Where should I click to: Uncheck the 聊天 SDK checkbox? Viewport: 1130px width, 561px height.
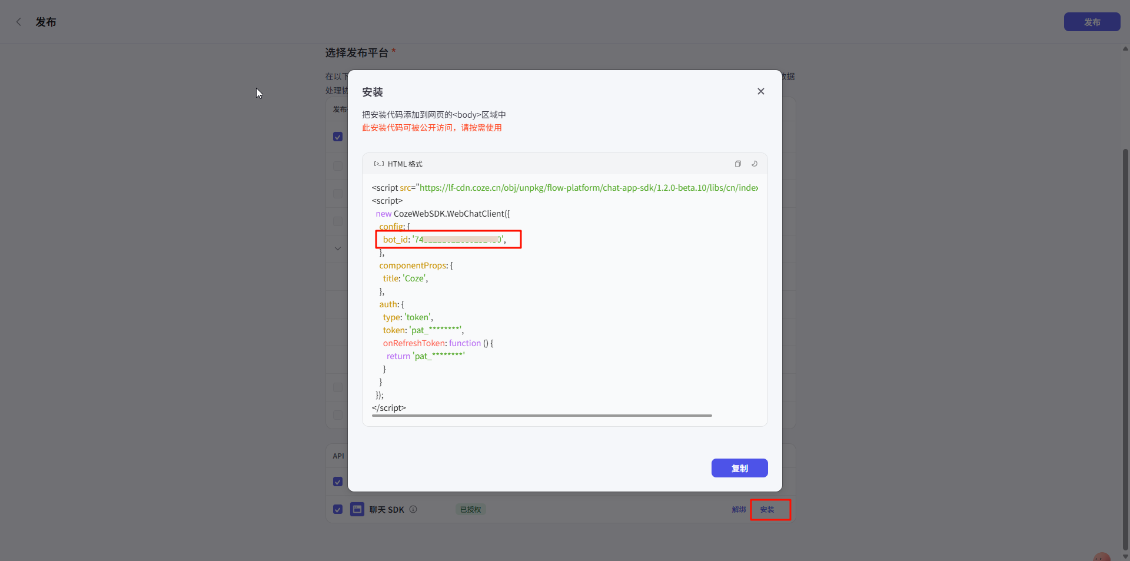[x=338, y=509]
